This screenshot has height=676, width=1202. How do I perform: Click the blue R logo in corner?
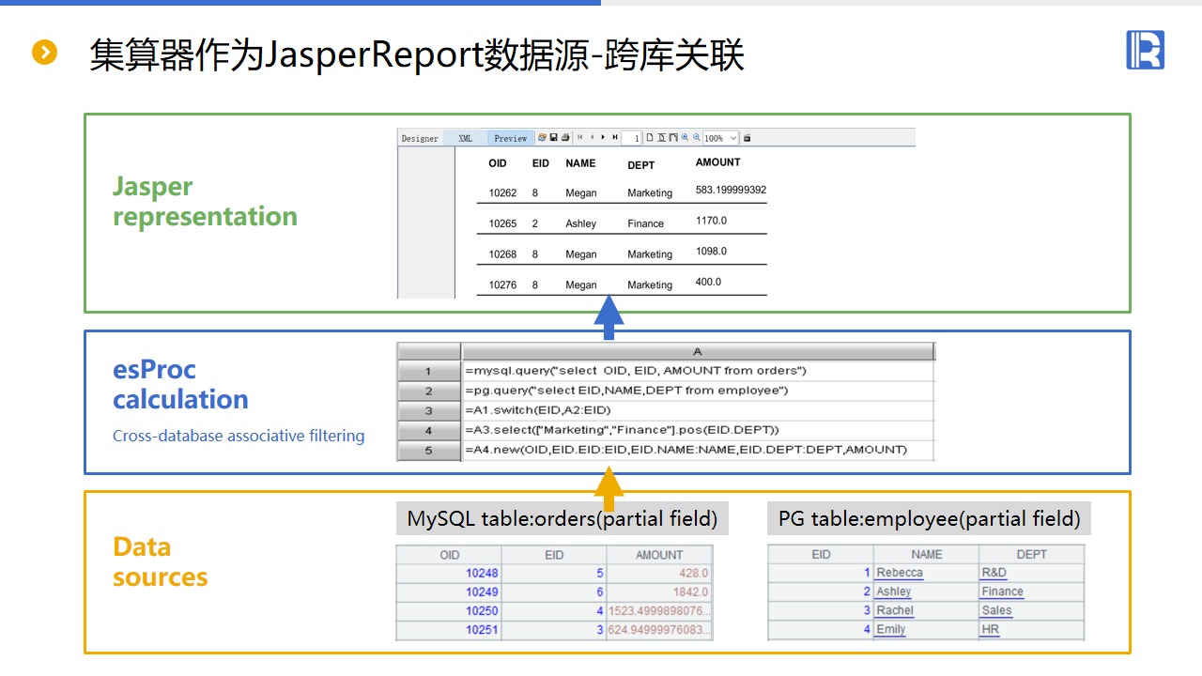[1146, 50]
